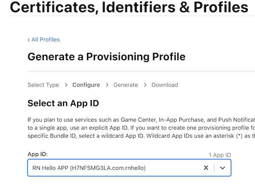Click the Generate a Provisioning Profile heading

[106, 56]
